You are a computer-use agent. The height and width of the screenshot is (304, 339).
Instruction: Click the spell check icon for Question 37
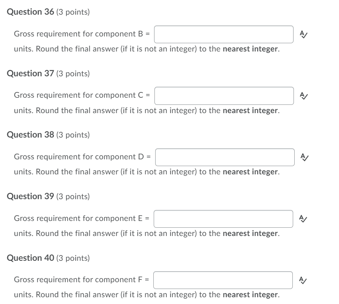[x=304, y=96]
